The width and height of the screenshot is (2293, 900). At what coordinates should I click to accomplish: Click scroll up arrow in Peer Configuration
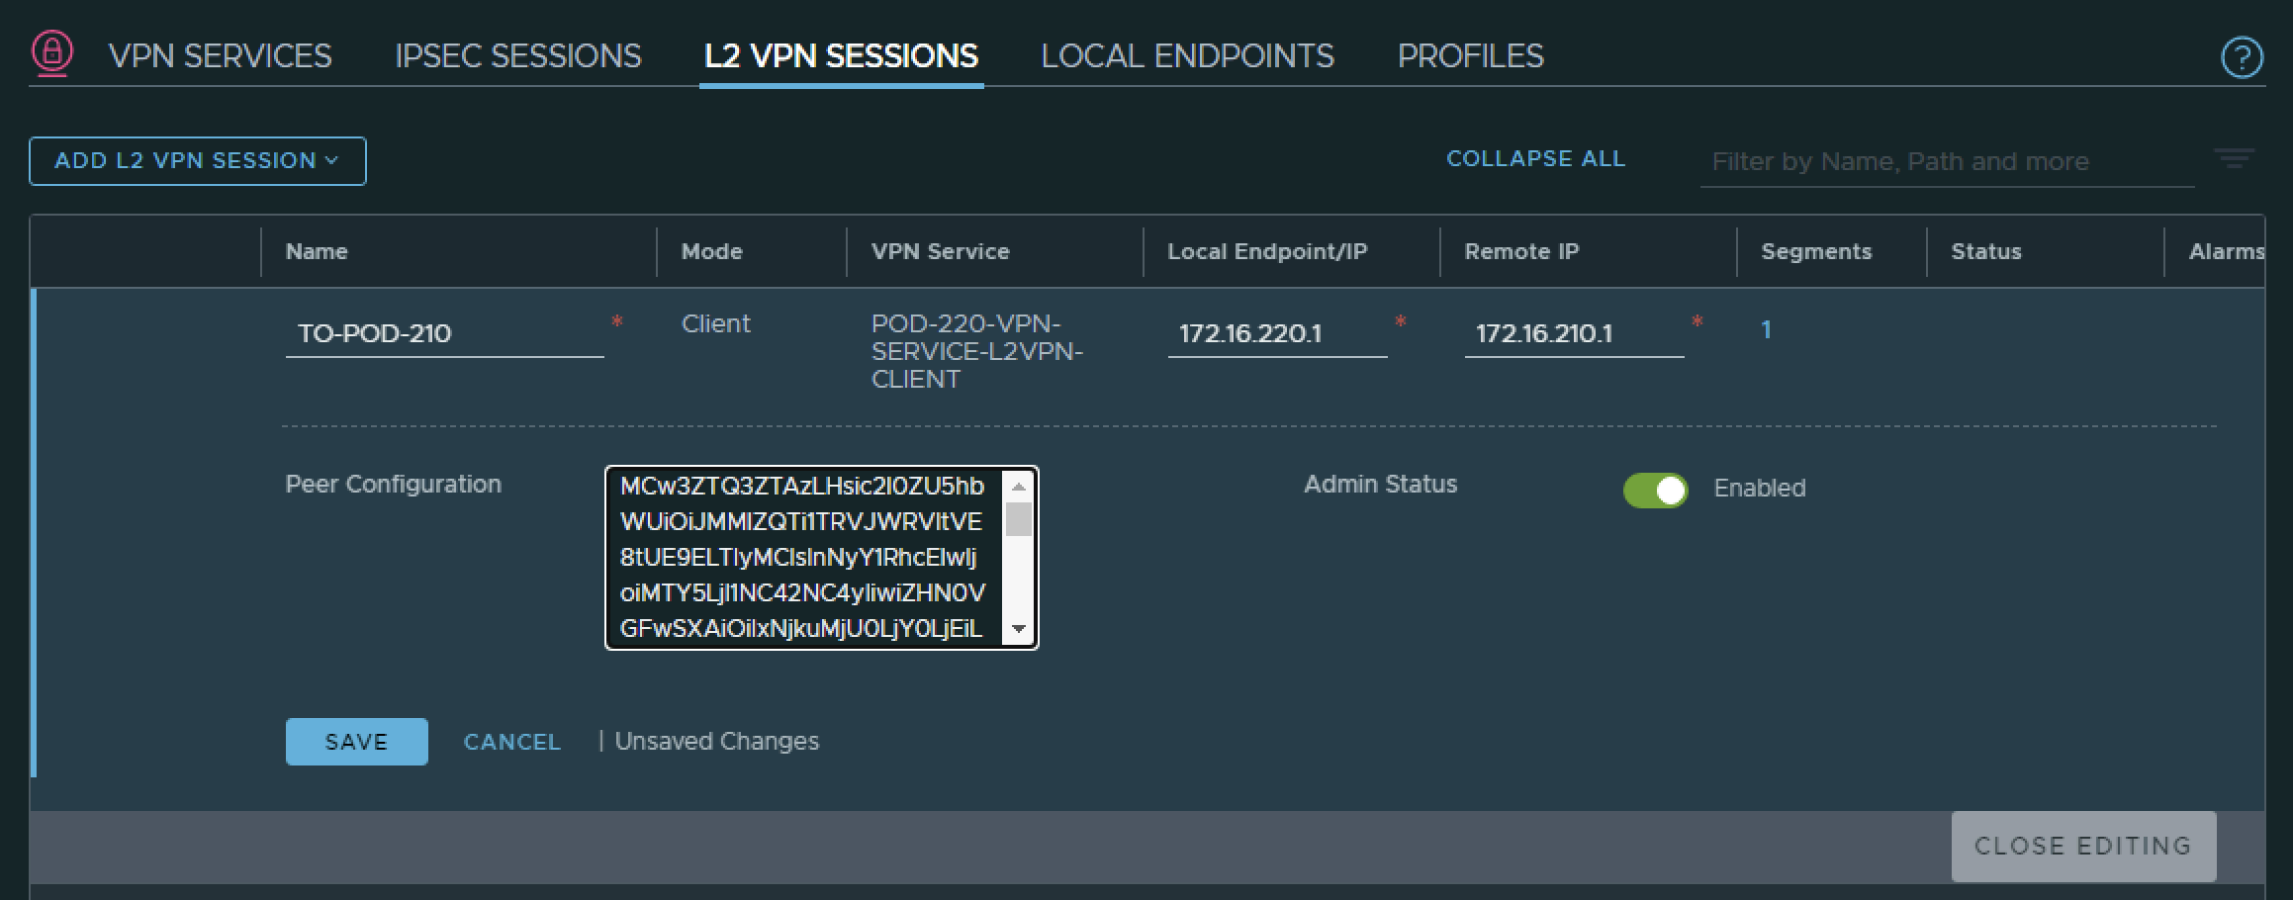[x=1019, y=487]
